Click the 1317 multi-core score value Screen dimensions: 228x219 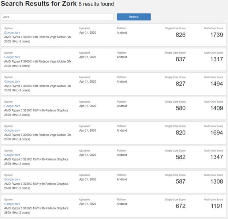click(216, 59)
